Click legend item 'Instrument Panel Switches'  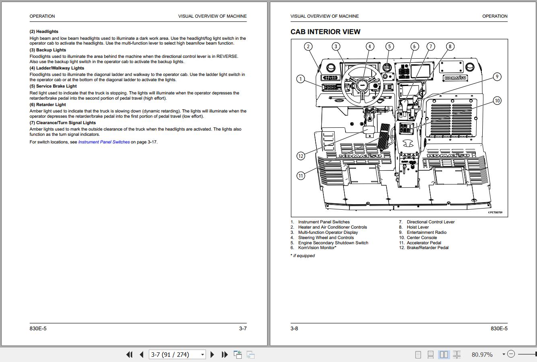324,222
